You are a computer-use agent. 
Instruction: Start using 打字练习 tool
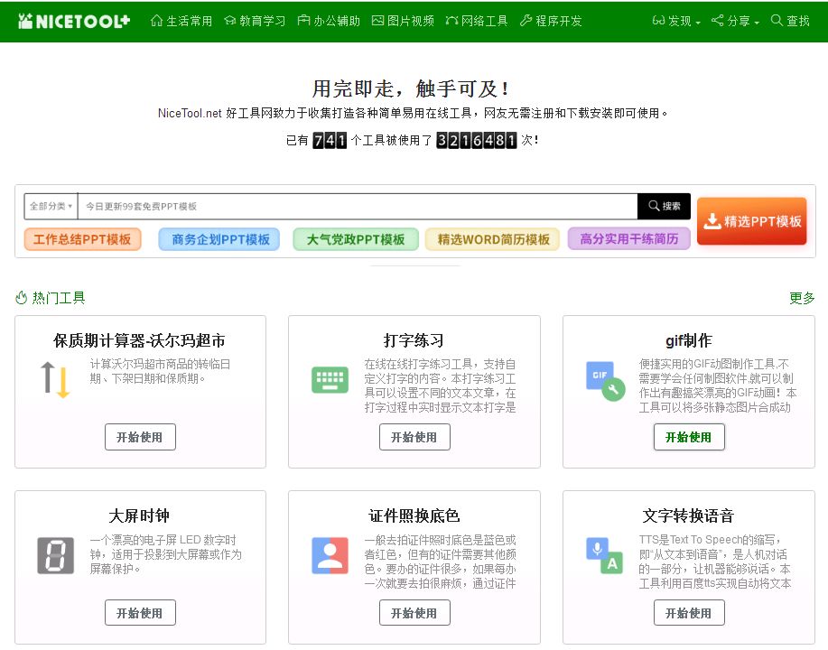[x=414, y=437]
